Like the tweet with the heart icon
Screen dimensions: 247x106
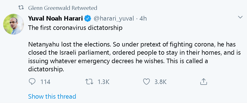(x=146, y=82)
